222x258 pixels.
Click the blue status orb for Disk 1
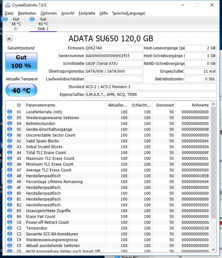pyautogui.click(x=32, y=19)
